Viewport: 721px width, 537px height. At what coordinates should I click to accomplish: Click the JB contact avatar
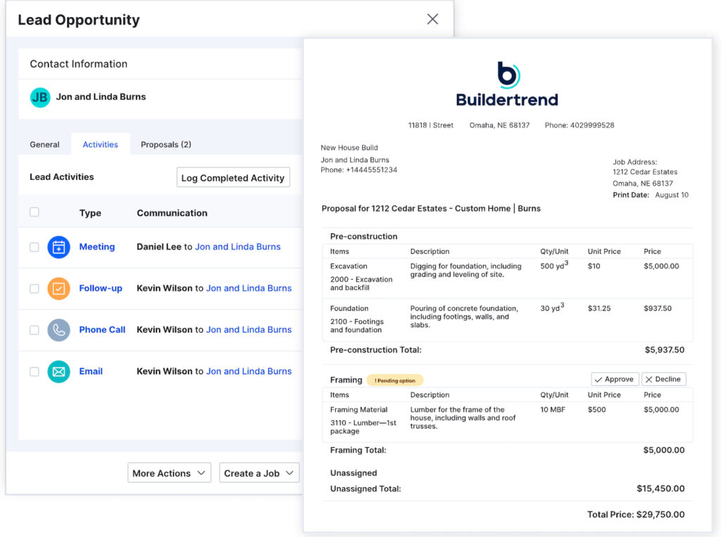pos(40,97)
